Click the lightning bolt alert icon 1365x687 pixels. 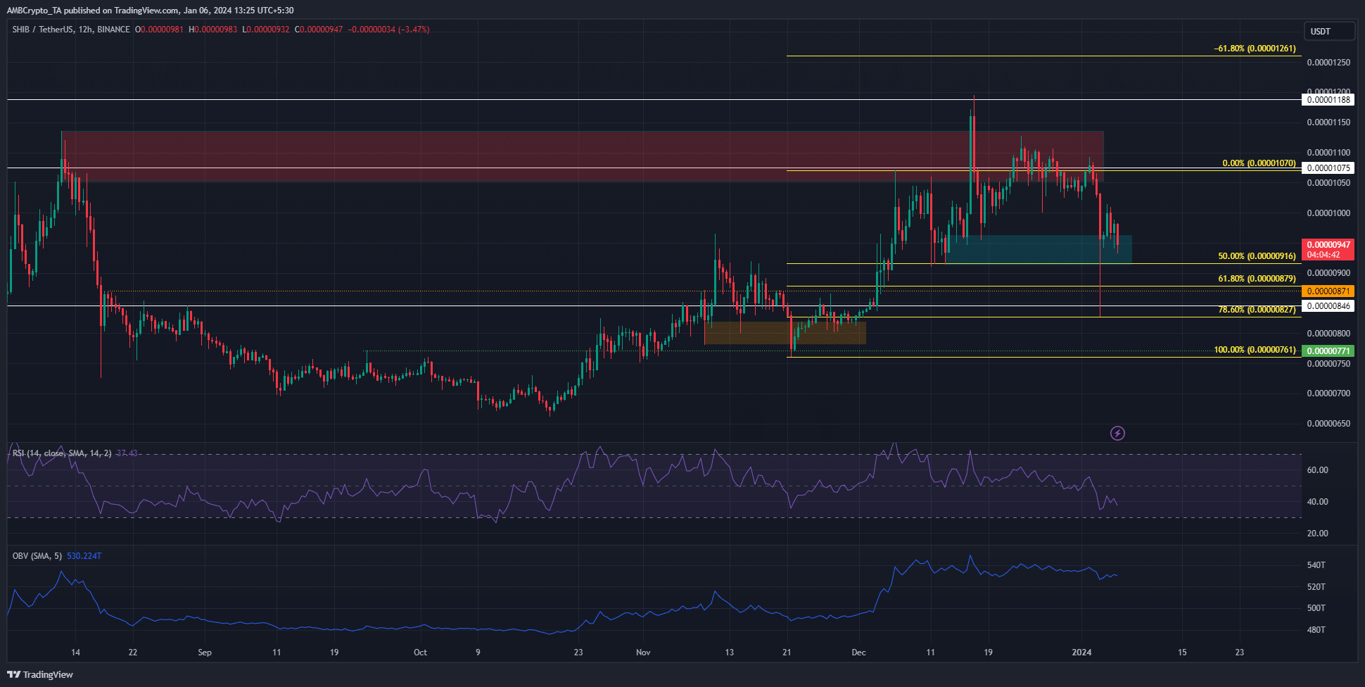point(1117,433)
